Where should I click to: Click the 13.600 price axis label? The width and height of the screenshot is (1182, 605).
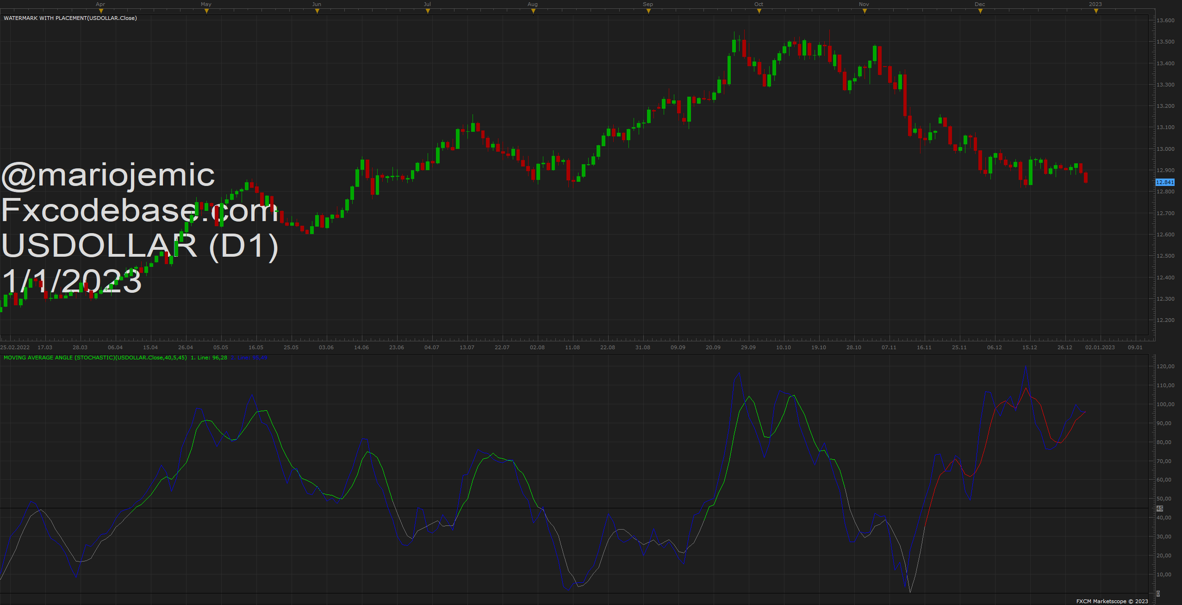pyautogui.click(x=1165, y=20)
